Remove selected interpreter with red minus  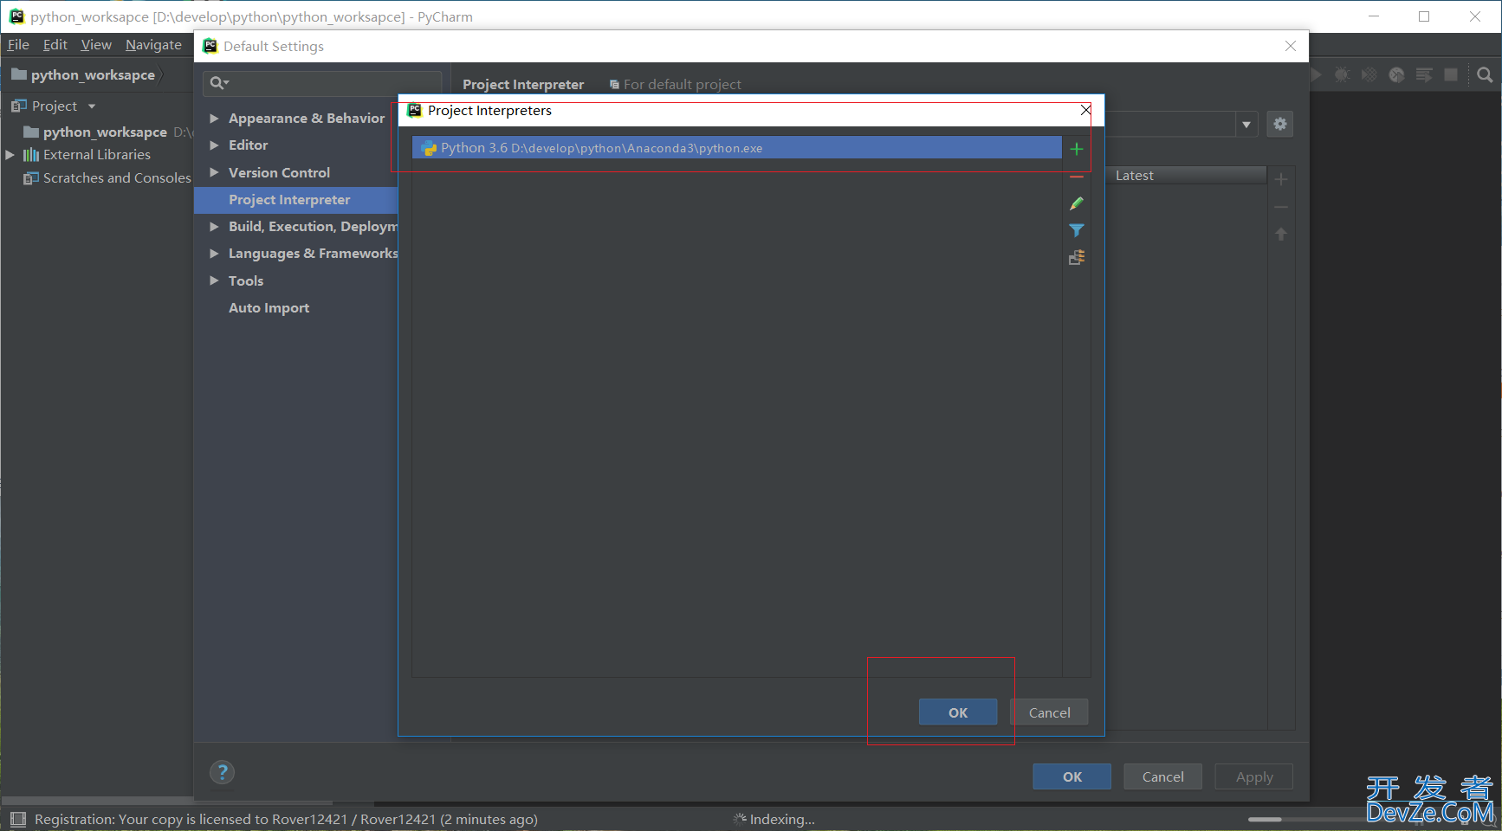pyautogui.click(x=1077, y=177)
